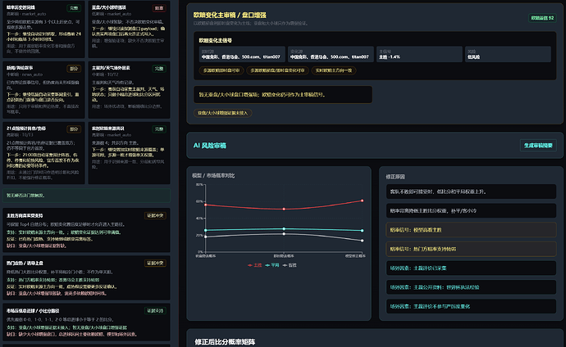Click the 低风险 risk cell
This screenshot has height=347, width=566.
[508, 54]
